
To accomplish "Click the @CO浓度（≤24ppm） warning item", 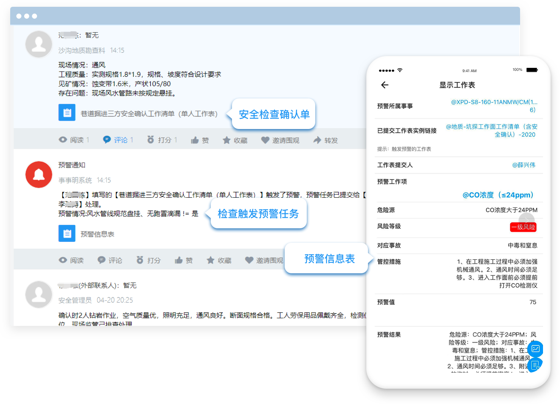I will [x=499, y=195].
